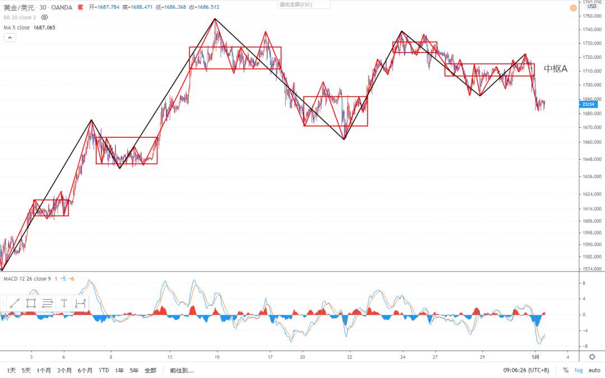This screenshot has height=378, width=605.
Task: Click the orange circle indicator at top right
Action: pos(574,8)
